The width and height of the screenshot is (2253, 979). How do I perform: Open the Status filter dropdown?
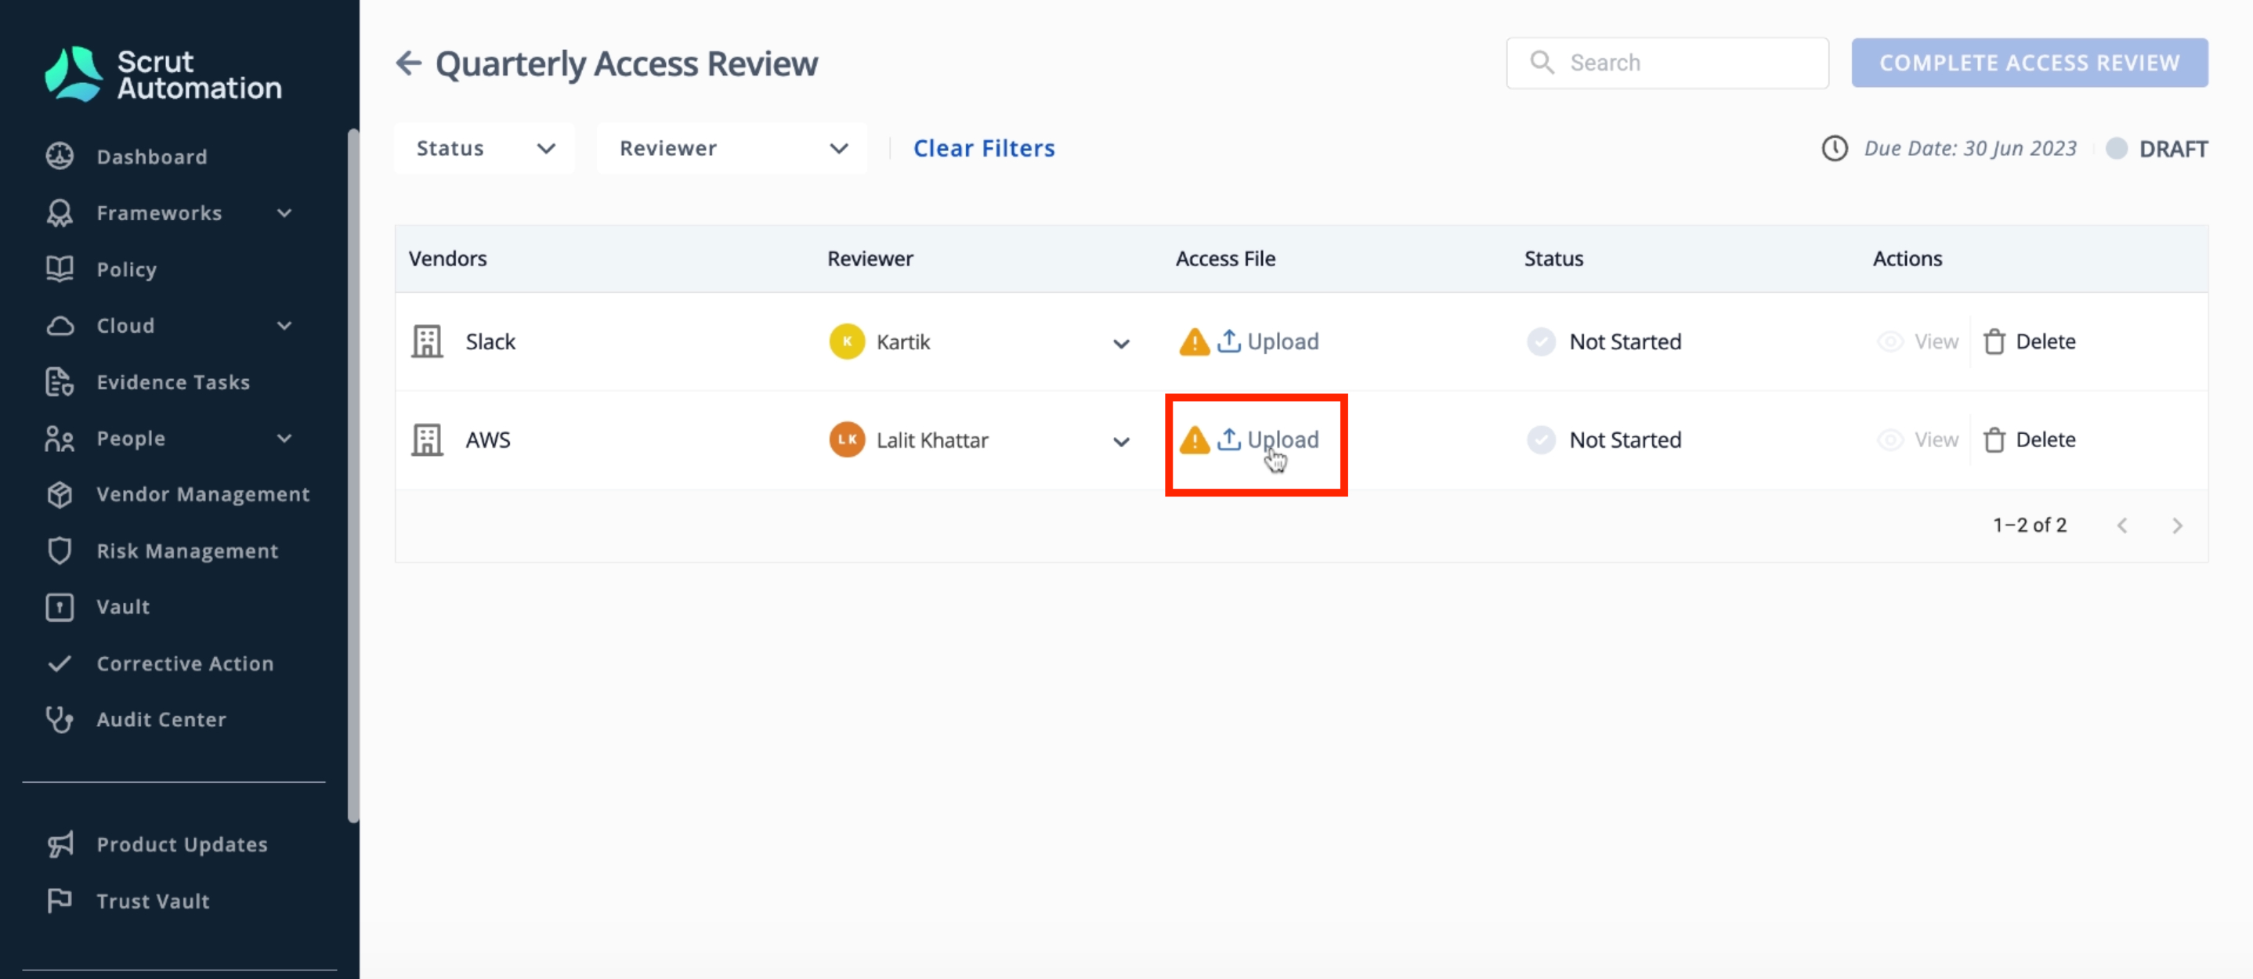(485, 149)
